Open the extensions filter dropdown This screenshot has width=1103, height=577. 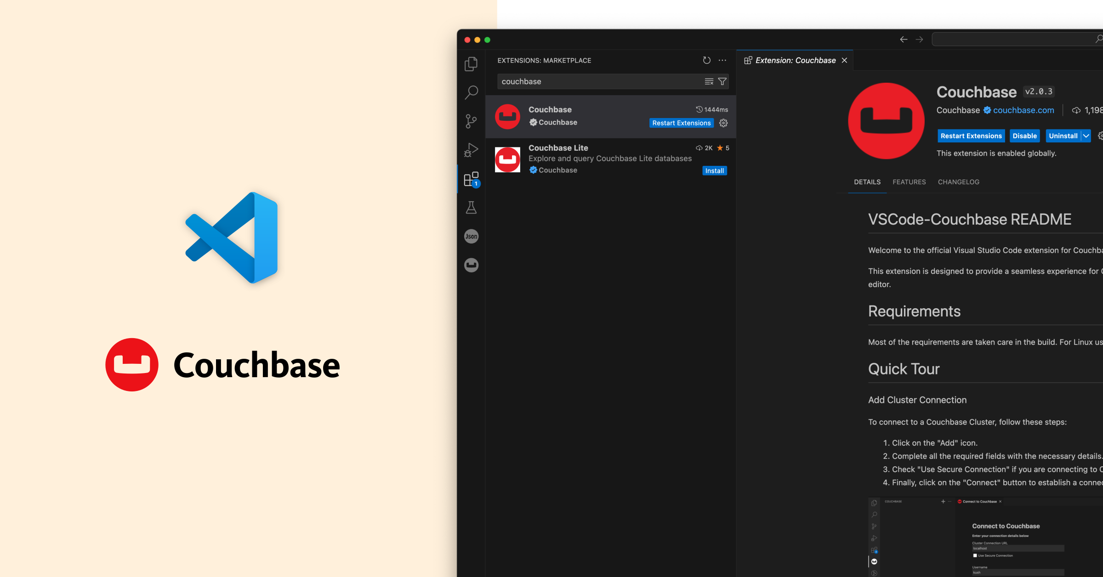(722, 81)
